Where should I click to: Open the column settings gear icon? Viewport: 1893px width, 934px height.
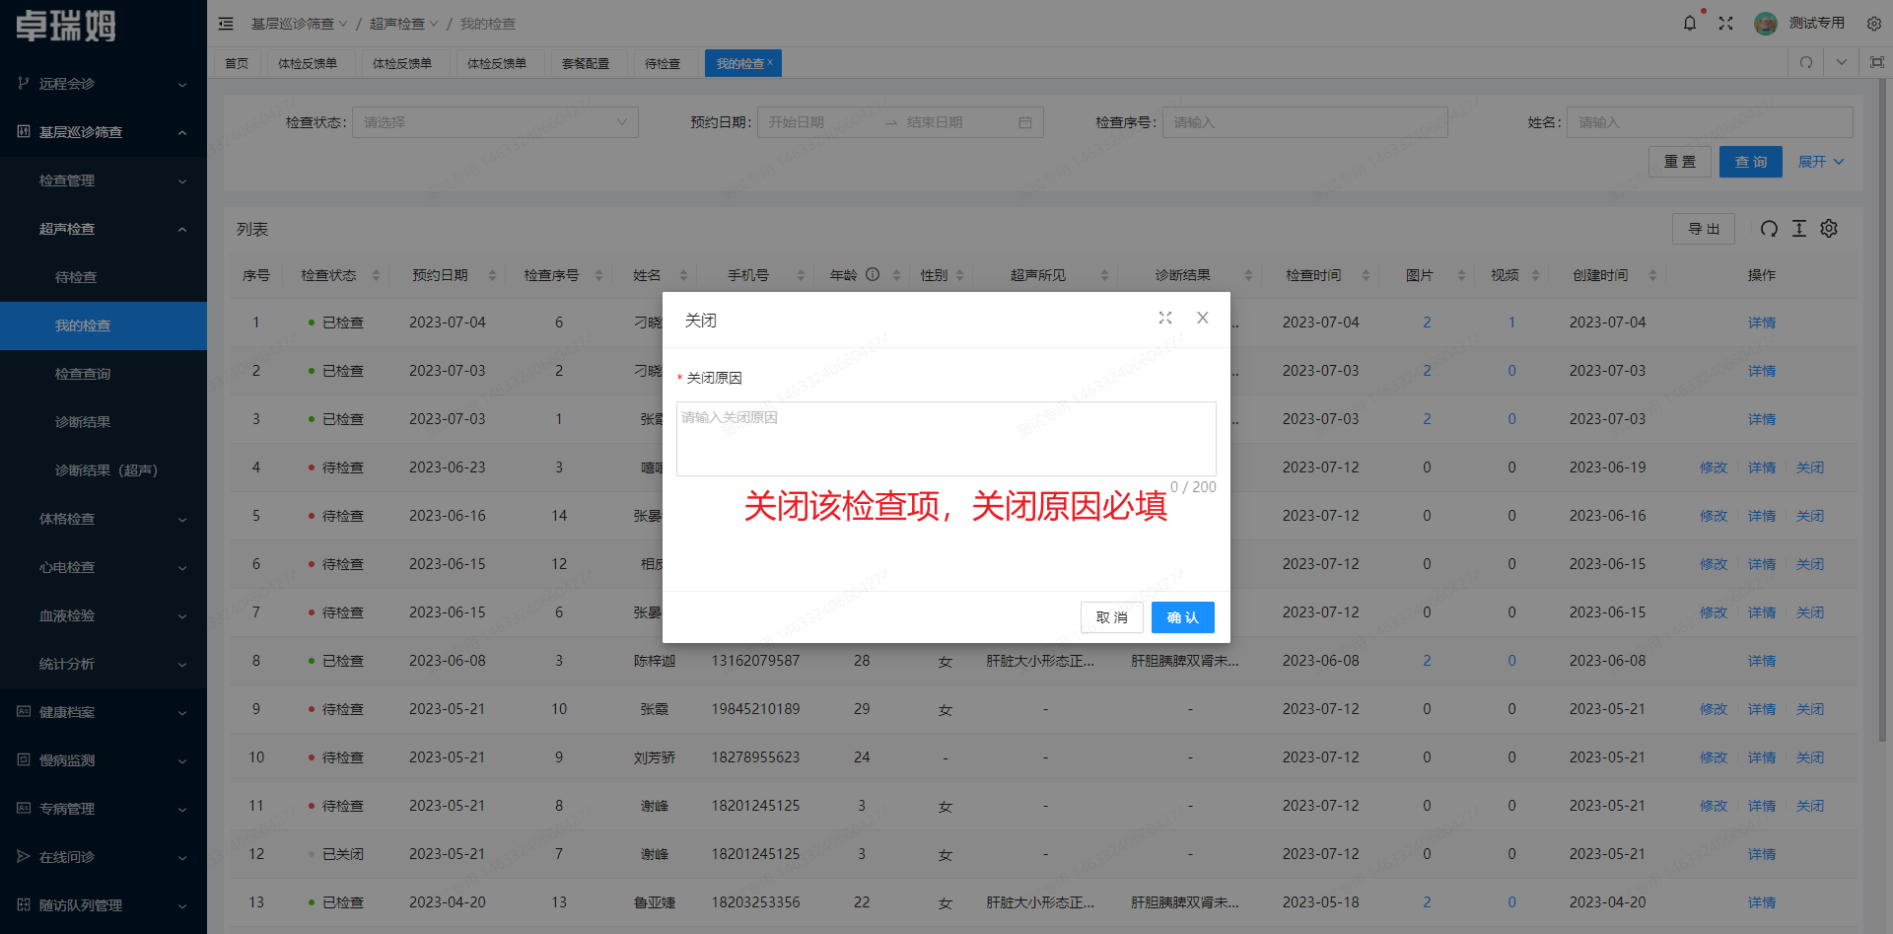1829,229
